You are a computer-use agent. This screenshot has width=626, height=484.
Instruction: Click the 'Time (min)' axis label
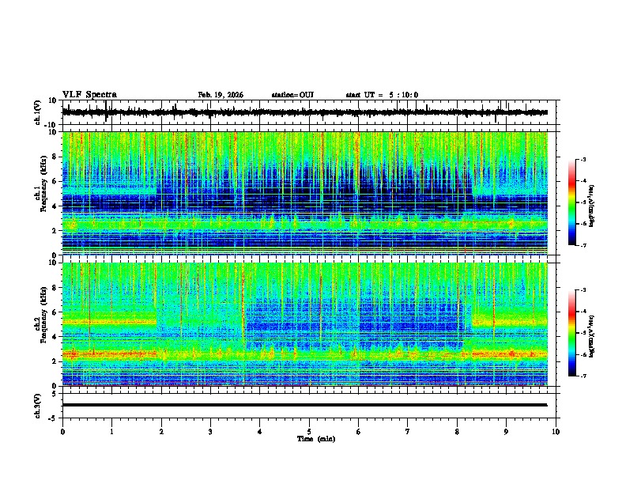click(316, 439)
